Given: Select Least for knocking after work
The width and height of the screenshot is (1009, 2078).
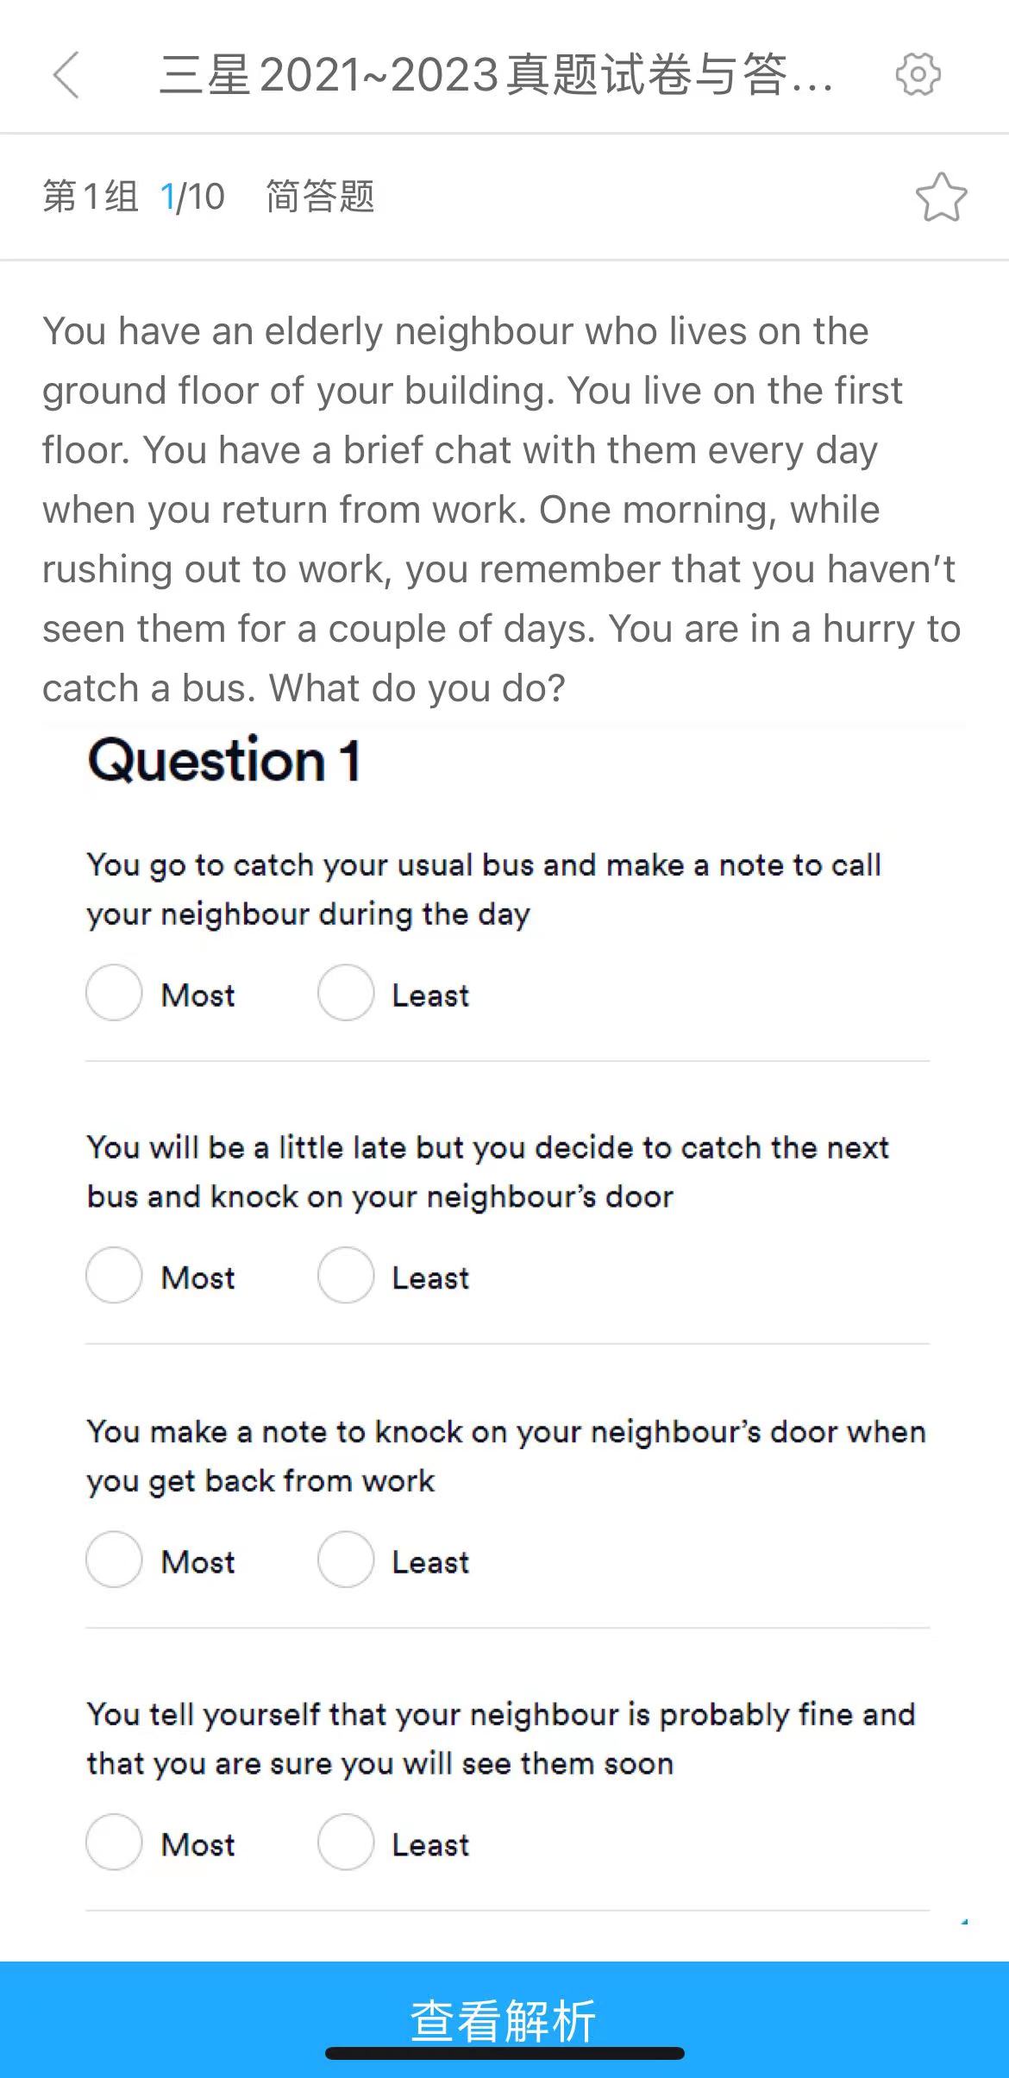Looking at the screenshot, I should [346, 1560].
